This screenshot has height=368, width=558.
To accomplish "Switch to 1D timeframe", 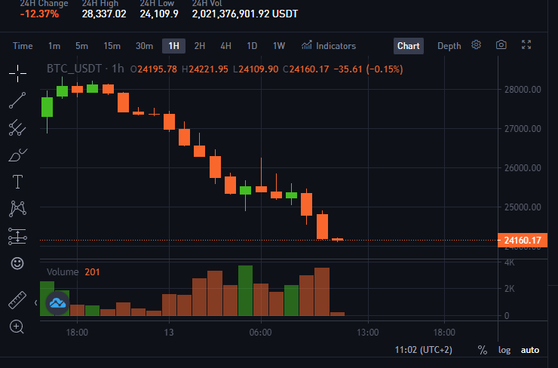I will pyautogui.click(x=252, y=46).
